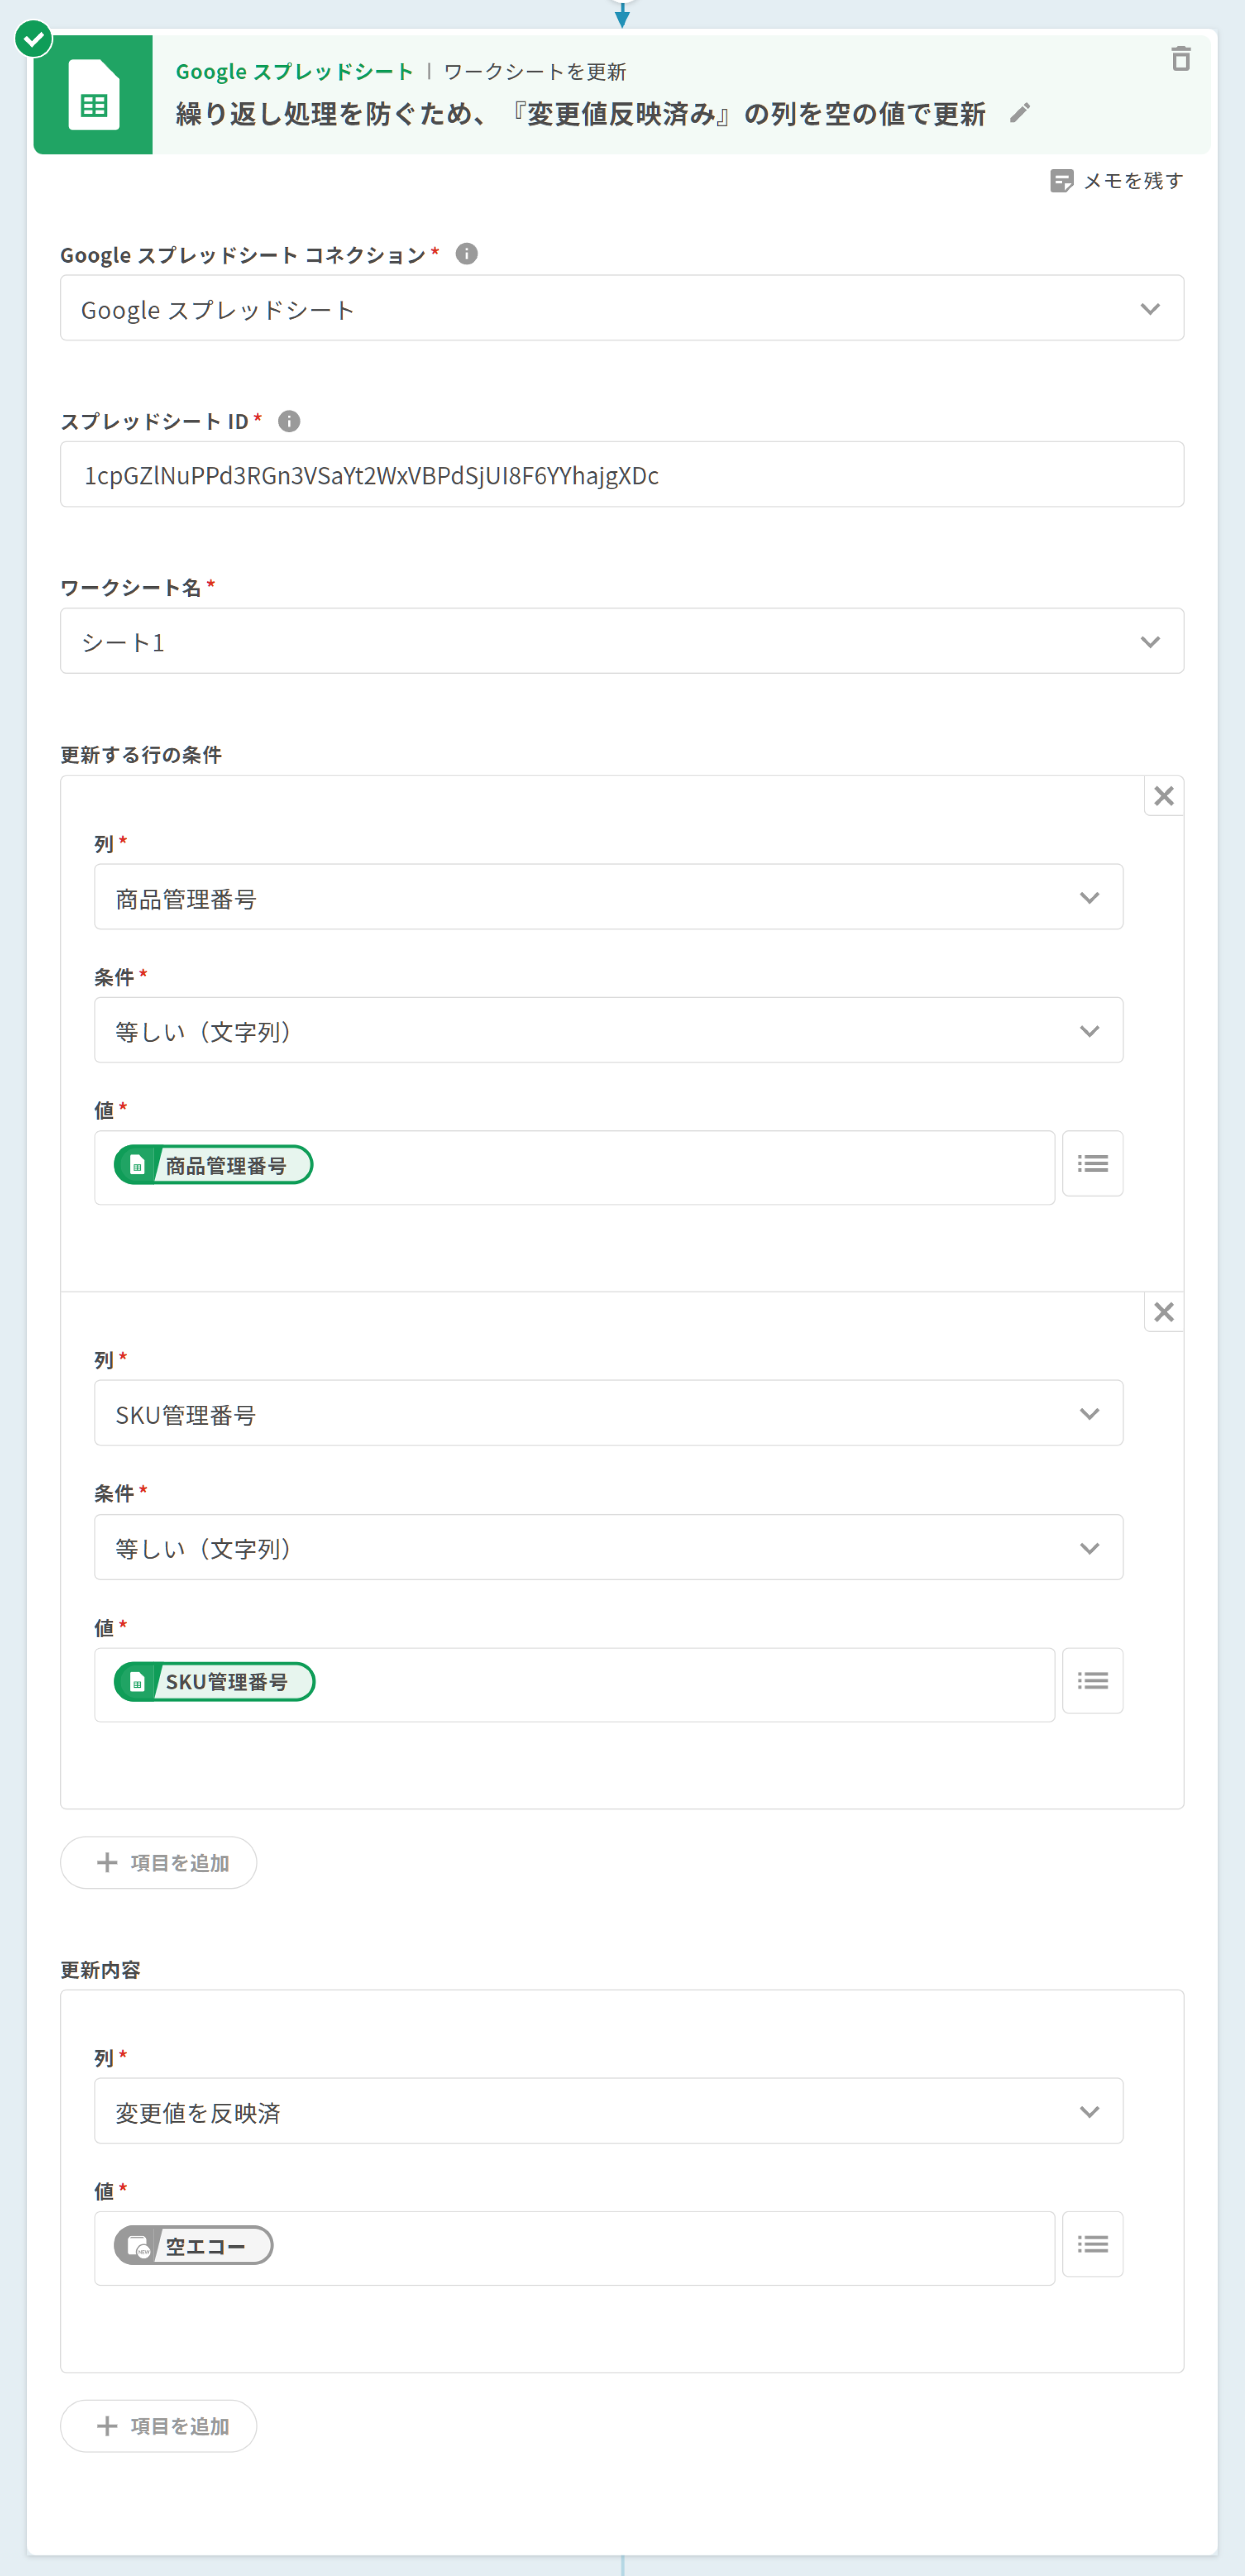Open data picker list icon for SKU管理番号 value
Image resolution: width=1245 pixels, height=2576 pixels.
[x=1092, y=1680]
